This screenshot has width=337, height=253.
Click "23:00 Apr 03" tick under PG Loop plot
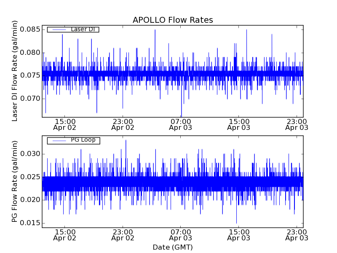tap(297, 235)
